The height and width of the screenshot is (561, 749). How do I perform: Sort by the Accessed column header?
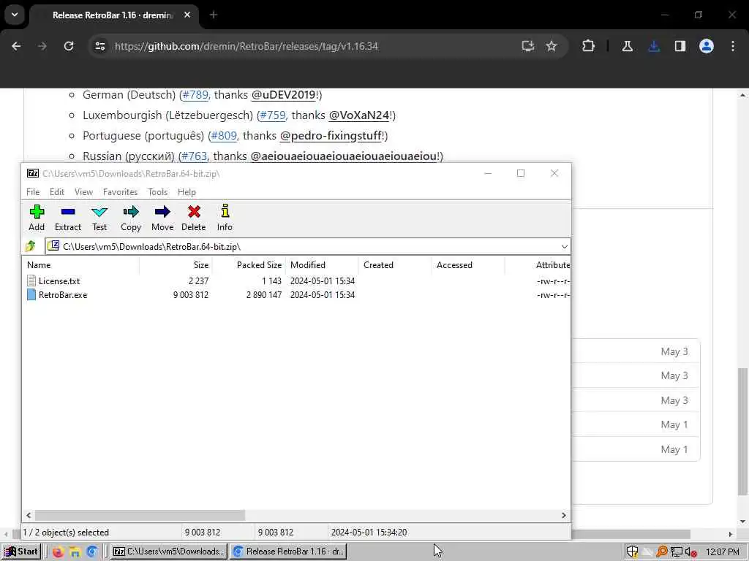[x=467, y=264]
